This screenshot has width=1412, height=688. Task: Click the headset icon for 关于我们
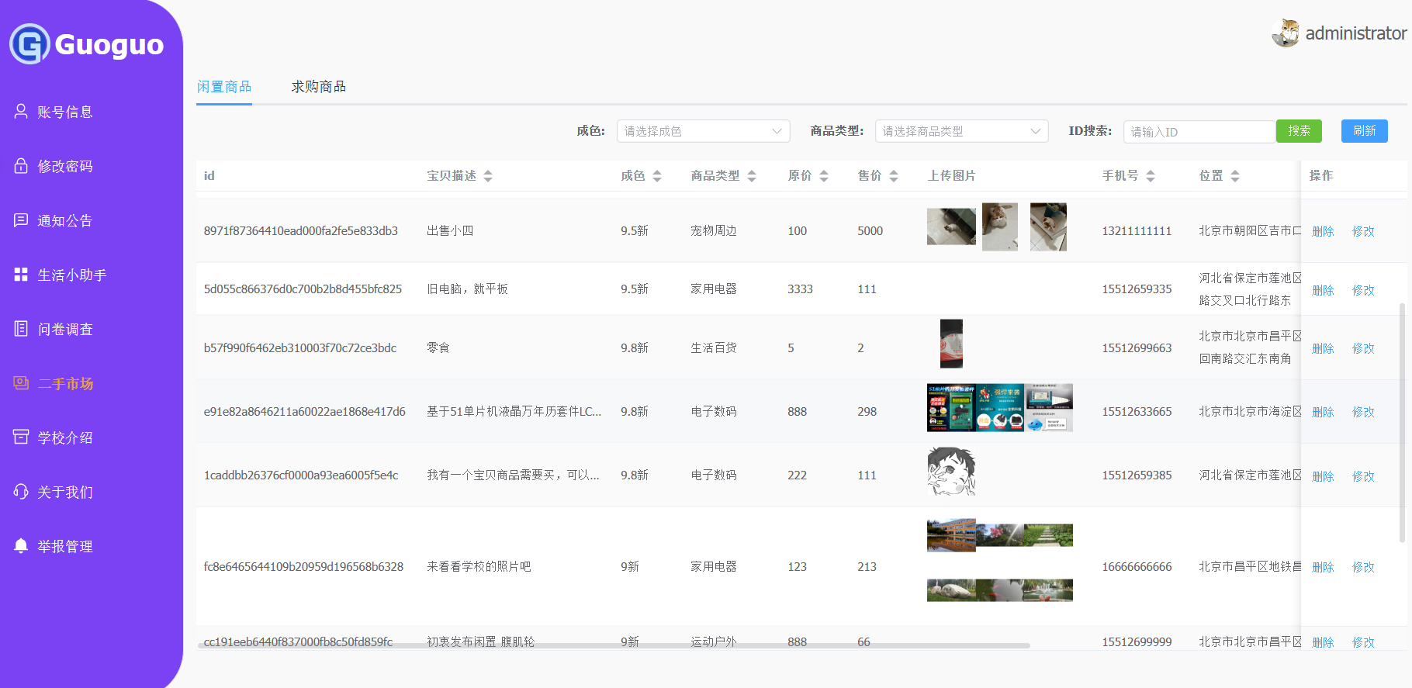pos(21,492)
